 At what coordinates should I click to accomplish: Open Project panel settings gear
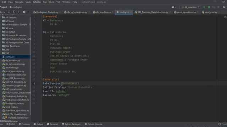pos(24,12)
